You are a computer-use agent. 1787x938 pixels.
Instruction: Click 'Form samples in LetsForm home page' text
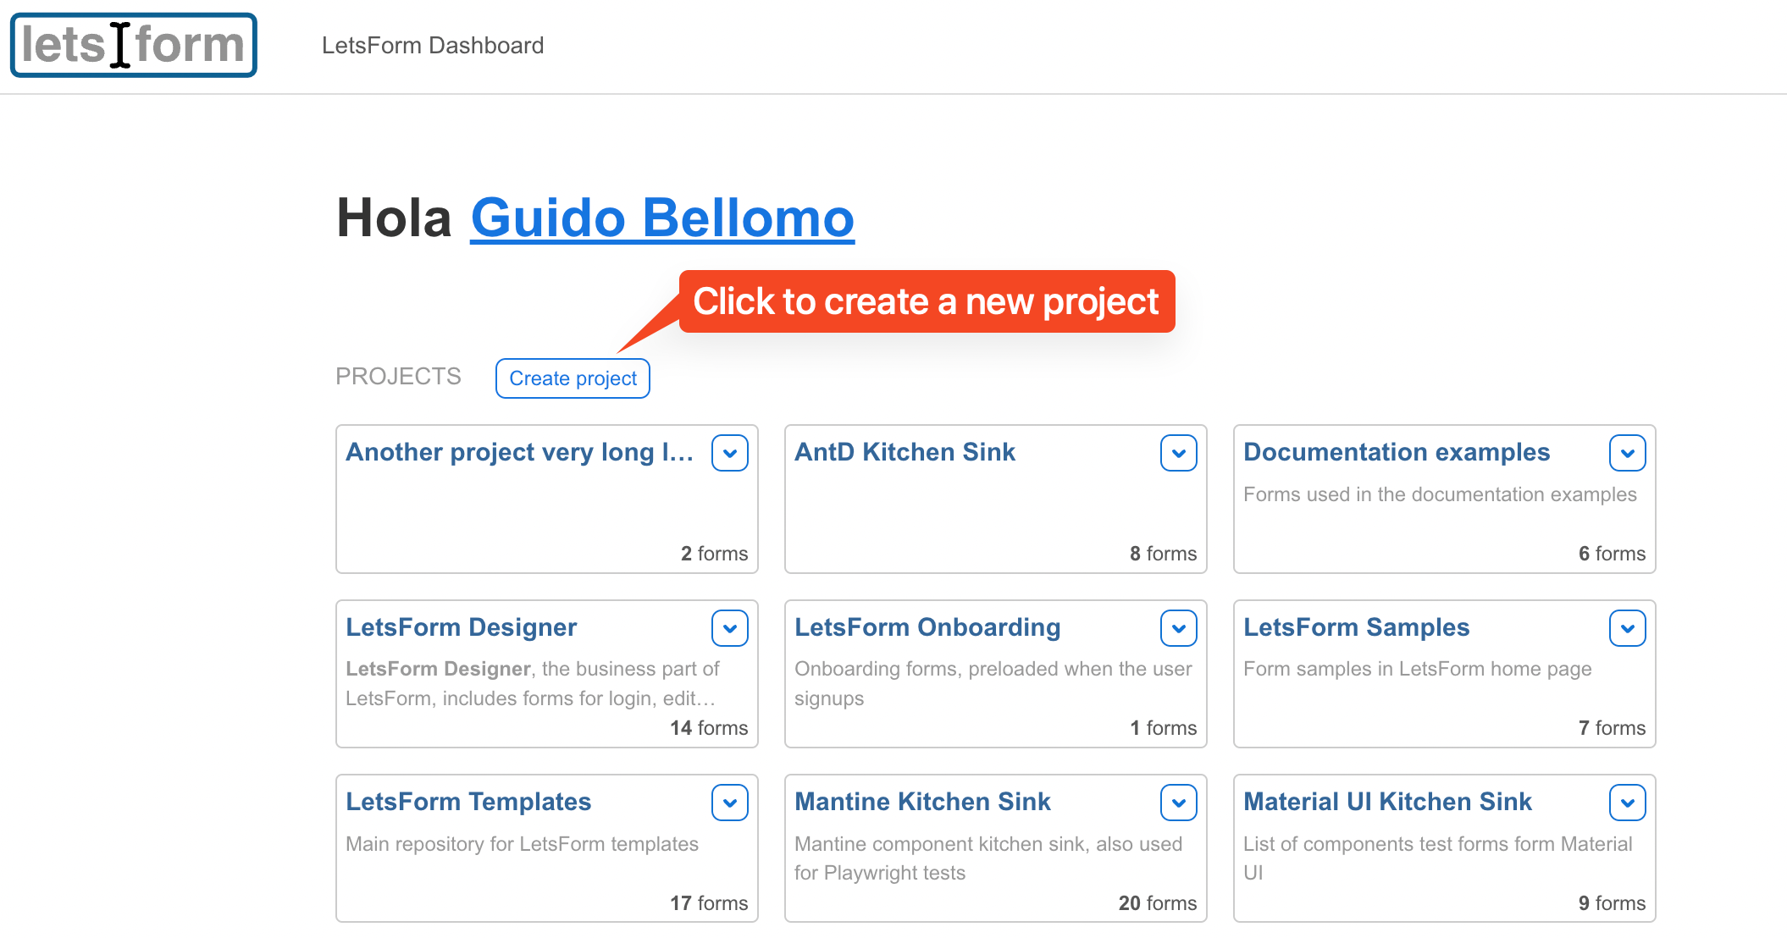(1417, 669)
